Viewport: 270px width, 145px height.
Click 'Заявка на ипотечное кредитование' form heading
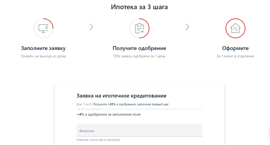pyautogui.click(x=121, y=96)
